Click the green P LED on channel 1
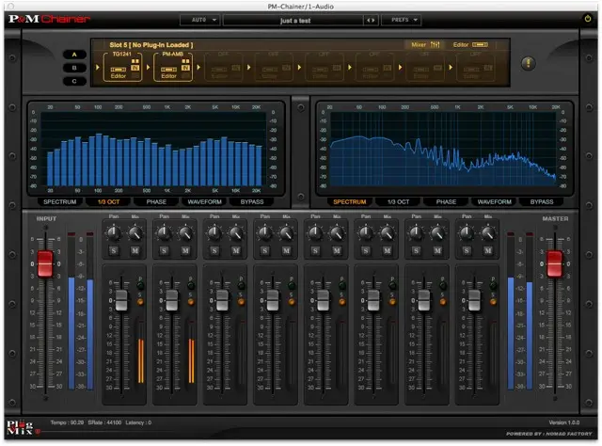The image size is (602, 446). [x=140, y=285]
